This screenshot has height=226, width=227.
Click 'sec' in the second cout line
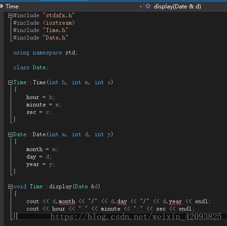click(x=161, y=209)
